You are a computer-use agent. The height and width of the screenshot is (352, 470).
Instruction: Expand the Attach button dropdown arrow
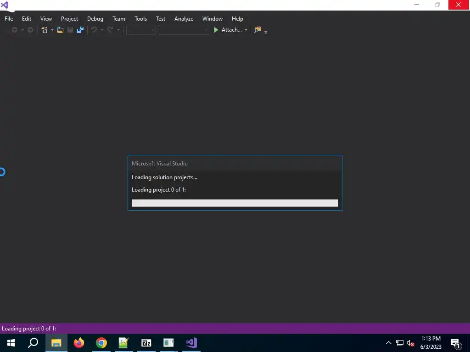click(x=246, y=30)
